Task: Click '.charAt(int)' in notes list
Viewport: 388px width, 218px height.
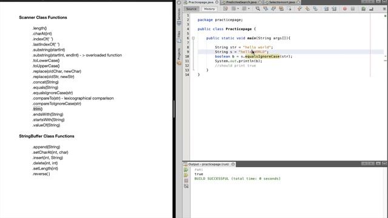Action: pos(42,34)
